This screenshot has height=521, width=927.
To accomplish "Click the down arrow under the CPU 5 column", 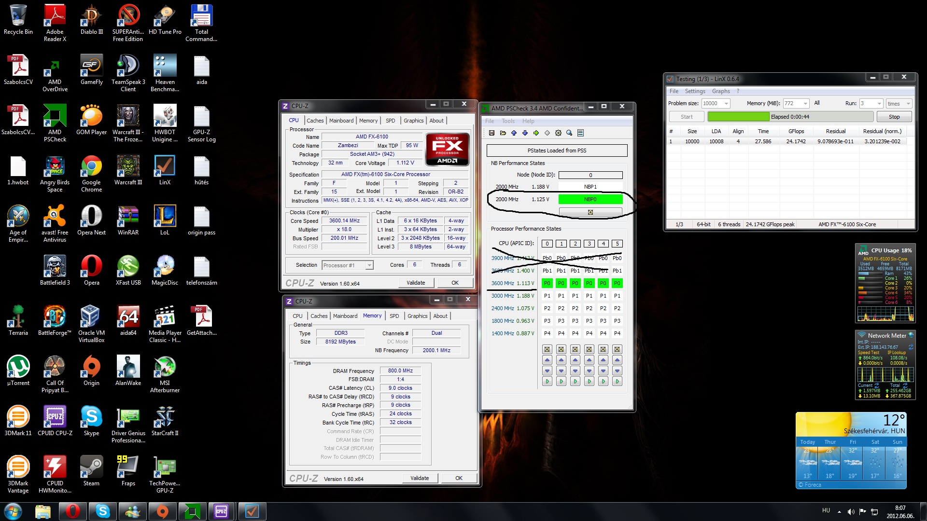I will [x=617, y=370].
